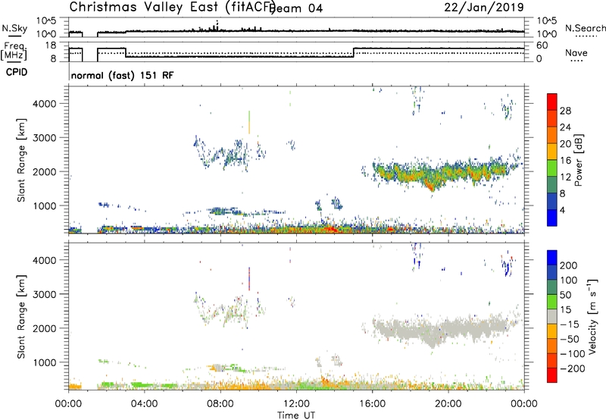Click the 'Power [dB]' color bar title
The width and height of the screenshot is (606, 420).
coord(578,160)
